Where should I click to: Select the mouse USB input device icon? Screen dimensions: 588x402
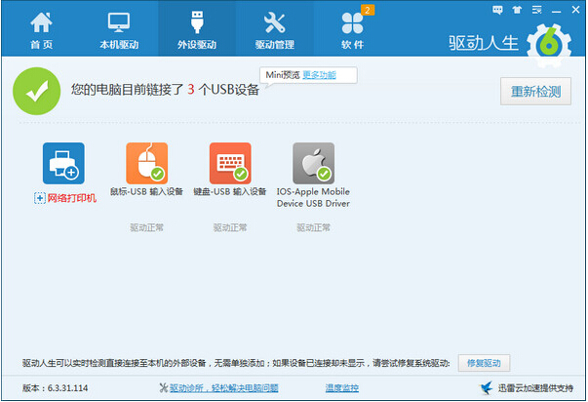tap(146, 163)
